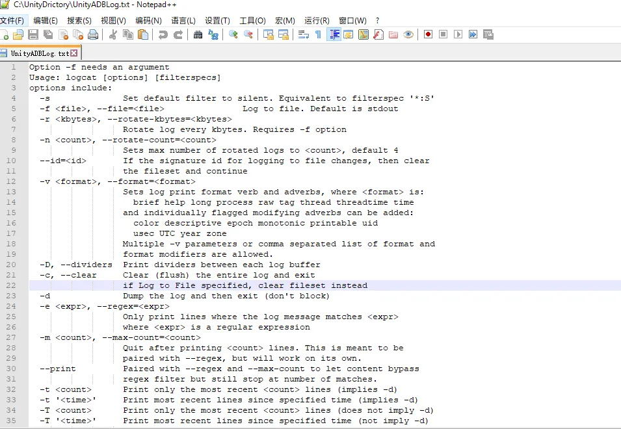Toggle the Show Indent Guide icon

coord(334,35)
